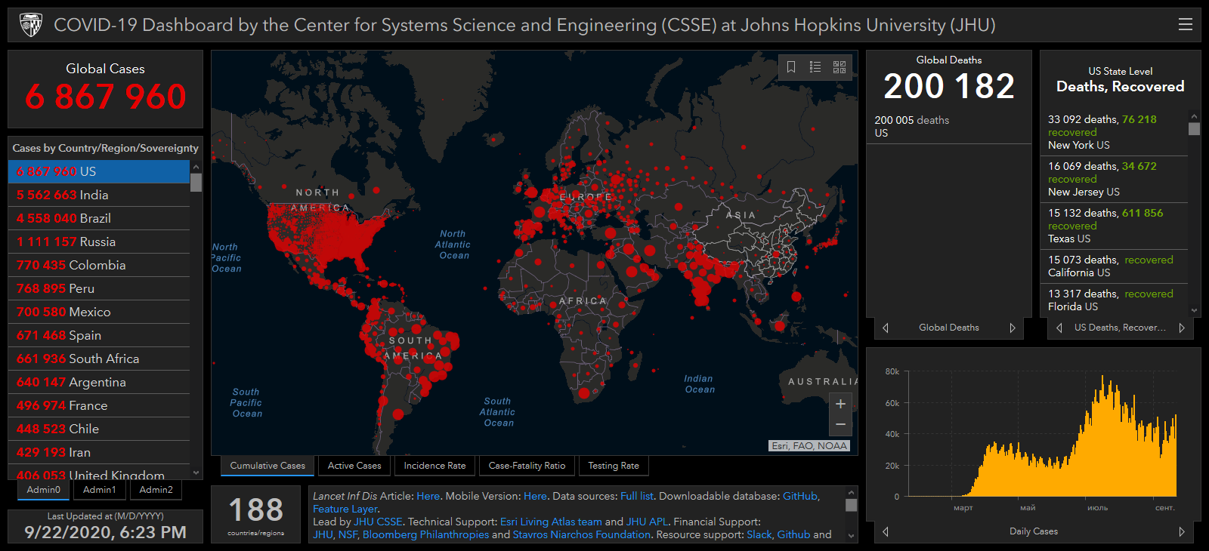Select New York US state entry
Image resolution: width=1209 pixels, height=551 pixels.
(1115, 132)
